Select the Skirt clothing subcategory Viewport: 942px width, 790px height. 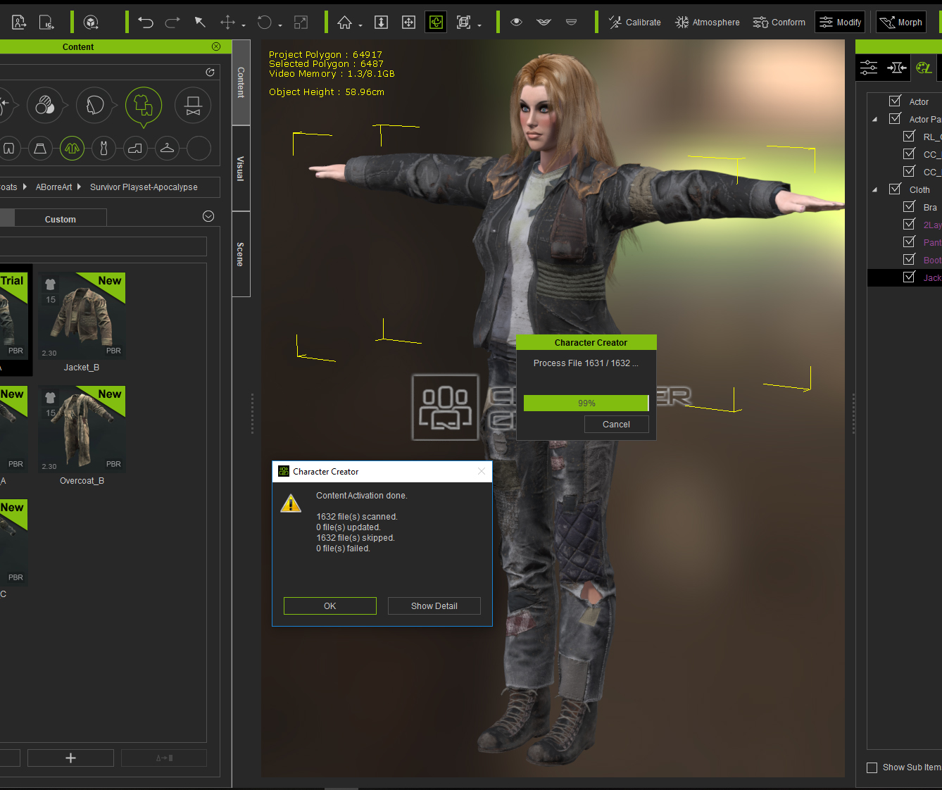(40, 149)
